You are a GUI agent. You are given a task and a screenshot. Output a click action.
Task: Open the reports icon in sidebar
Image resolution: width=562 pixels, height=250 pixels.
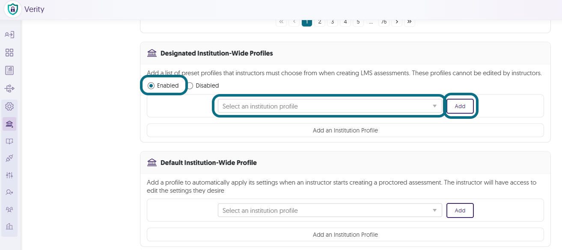9,71
